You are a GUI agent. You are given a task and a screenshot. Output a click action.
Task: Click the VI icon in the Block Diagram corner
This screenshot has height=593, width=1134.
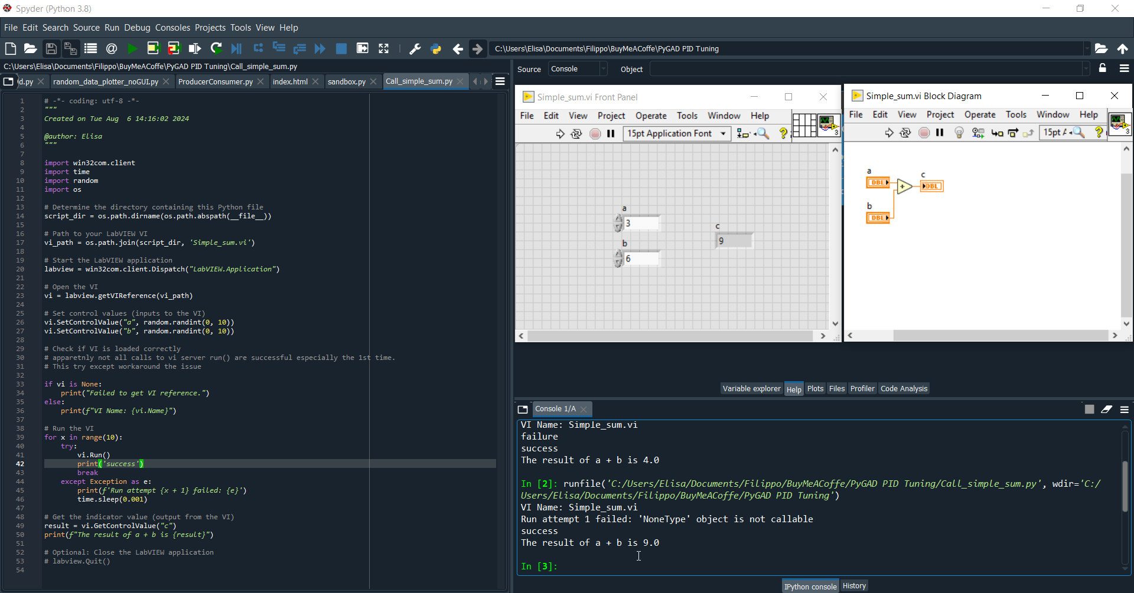click(1119, 124)
